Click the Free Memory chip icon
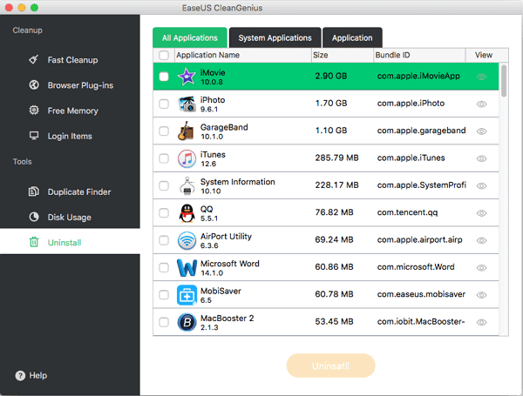This screenshot has height=396, width=523. pos(33,111)
